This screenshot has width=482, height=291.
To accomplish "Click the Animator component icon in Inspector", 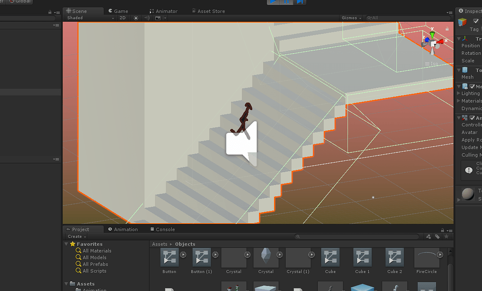I will (465, 117).
